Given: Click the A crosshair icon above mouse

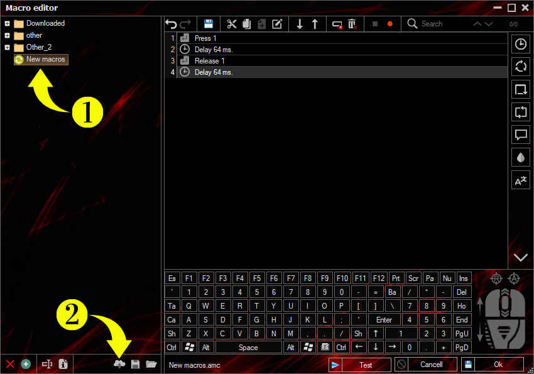Looking at the screenshot, I should click(514, 278).
